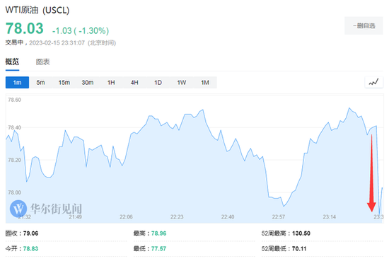389x261 pixels.
Task: Switch chart interval to 5m
Action: pos(41,82)
